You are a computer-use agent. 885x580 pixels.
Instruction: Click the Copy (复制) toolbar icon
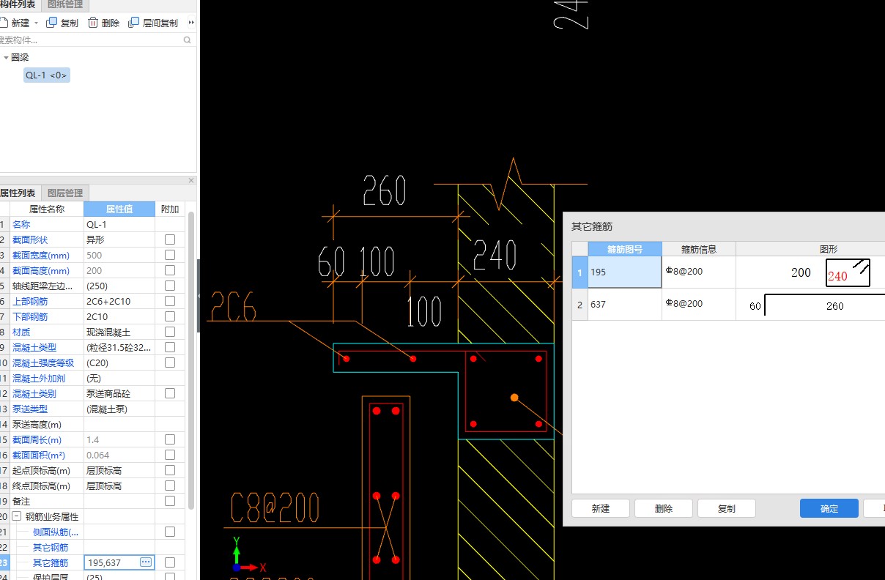coord(52,23)
